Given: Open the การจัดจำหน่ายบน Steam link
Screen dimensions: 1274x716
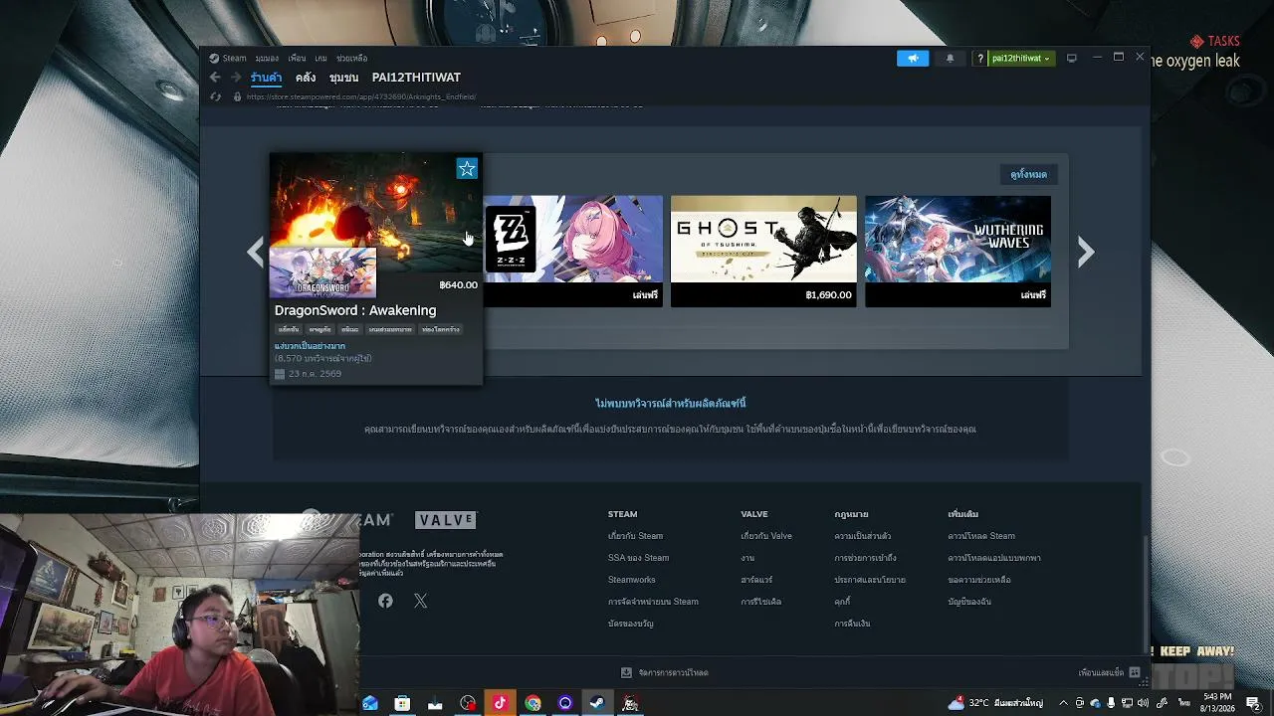Looking at the screenshot, I should pos(653,602).
